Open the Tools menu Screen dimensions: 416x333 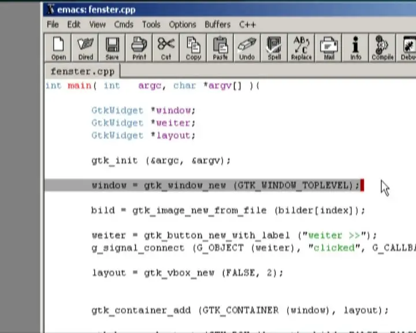click(151, 25)
